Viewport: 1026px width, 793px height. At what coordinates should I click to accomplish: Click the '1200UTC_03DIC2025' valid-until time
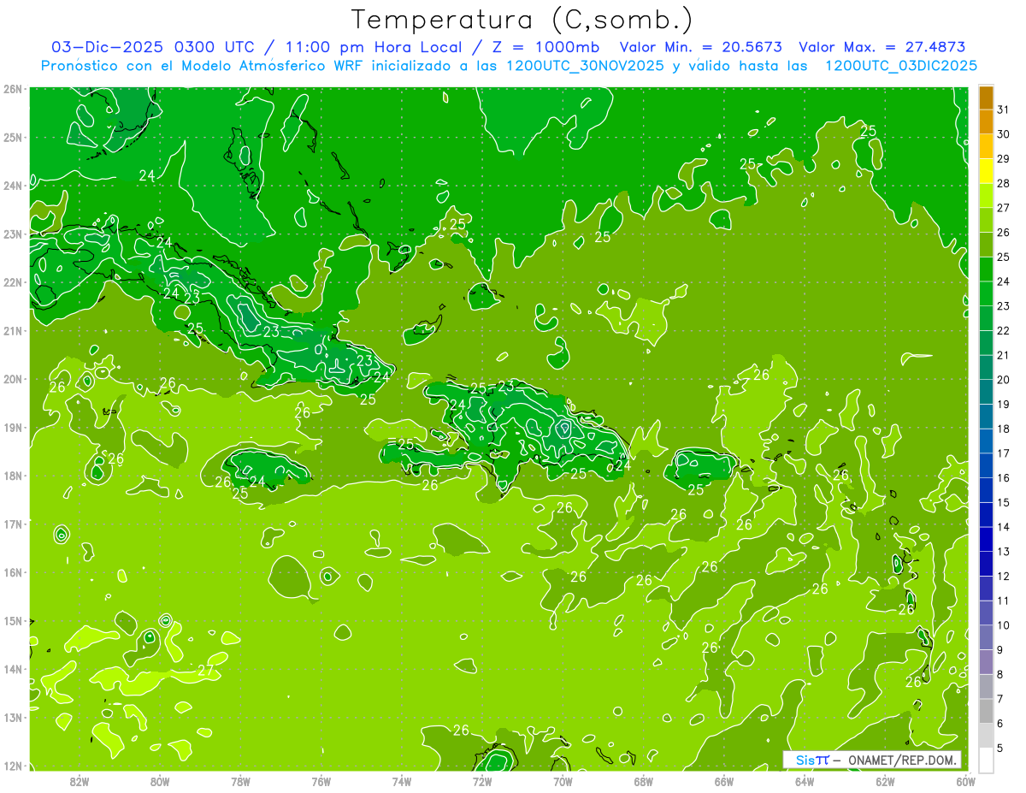(x=901, y=66)
